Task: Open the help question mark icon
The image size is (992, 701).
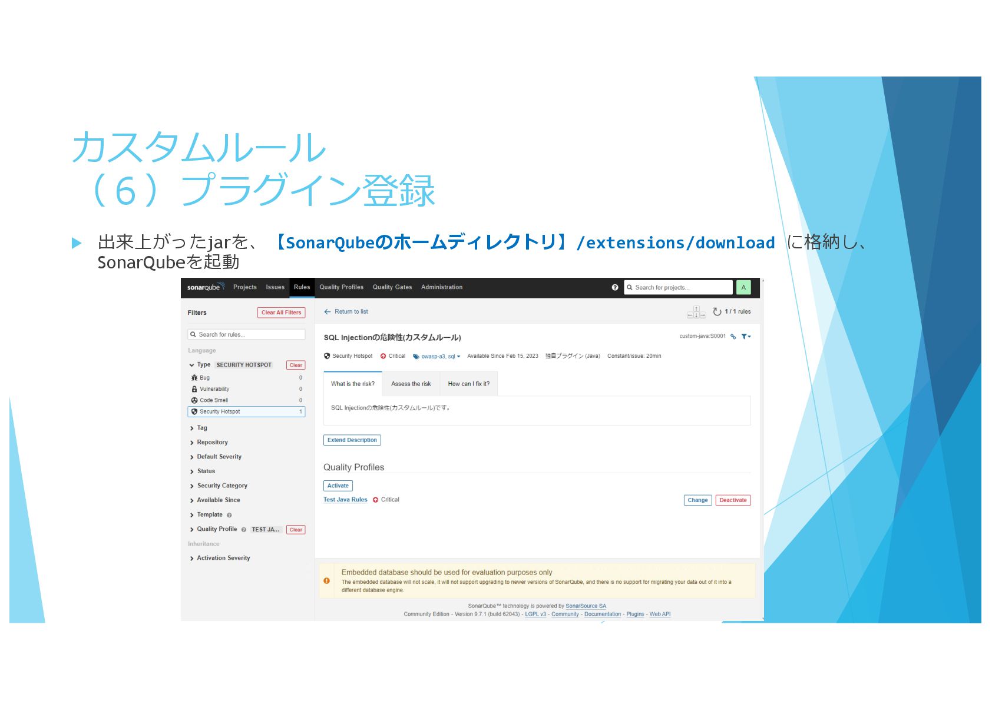Action: tap(615, 287)
